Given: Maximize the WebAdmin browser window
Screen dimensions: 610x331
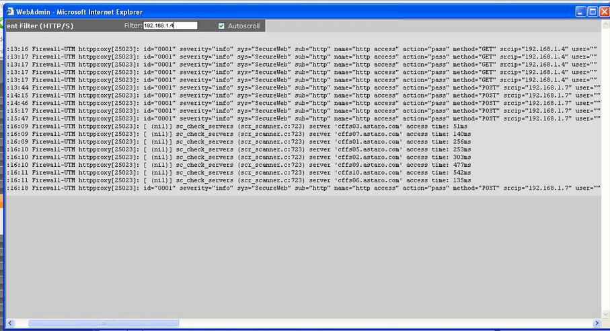Looking at the screenshot, I should (x=593, y=11).
